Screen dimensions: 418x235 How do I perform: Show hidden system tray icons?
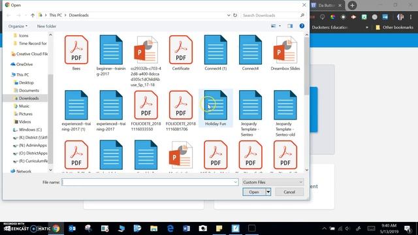(x=324, y=228)
